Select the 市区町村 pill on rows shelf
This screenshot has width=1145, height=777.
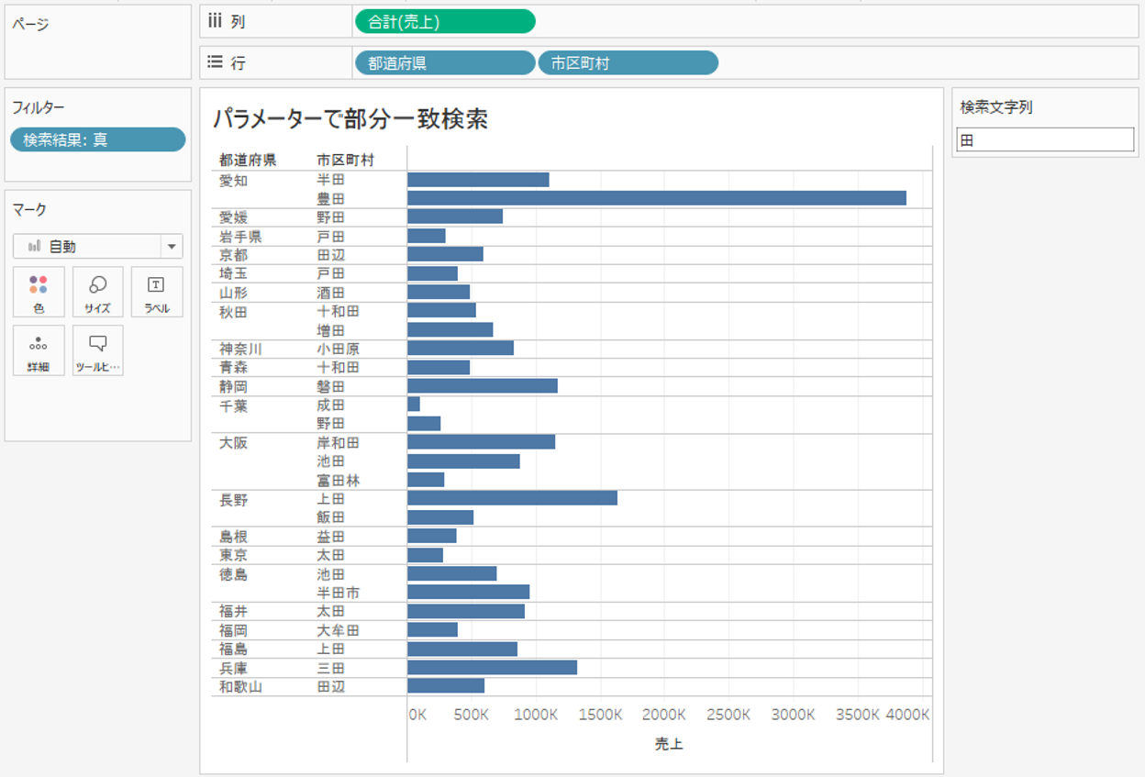tap(628, 62)
